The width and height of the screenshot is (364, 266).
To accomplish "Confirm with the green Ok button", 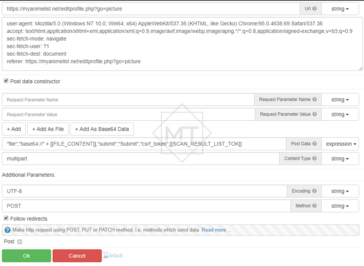I will click(x=27, y=256).
